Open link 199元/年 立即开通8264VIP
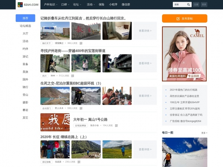The image size is (223, 167). click(185, 102)
